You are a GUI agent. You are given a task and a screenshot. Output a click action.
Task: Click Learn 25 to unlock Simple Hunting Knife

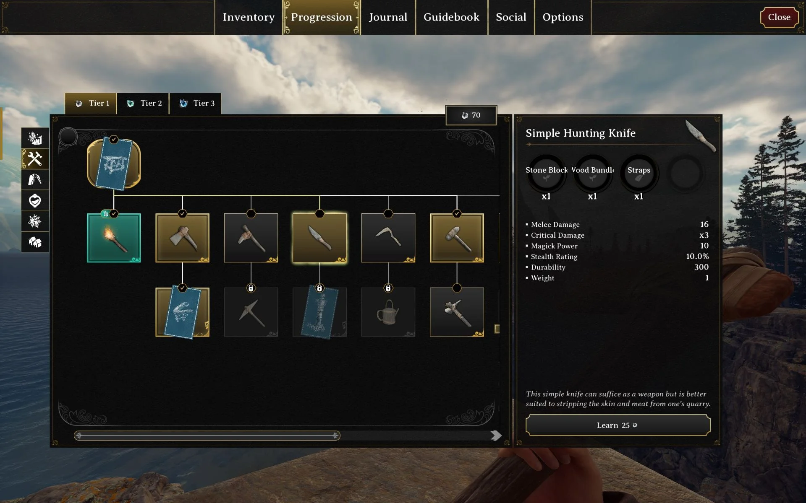pyautogui.click(x=618, y=425)
